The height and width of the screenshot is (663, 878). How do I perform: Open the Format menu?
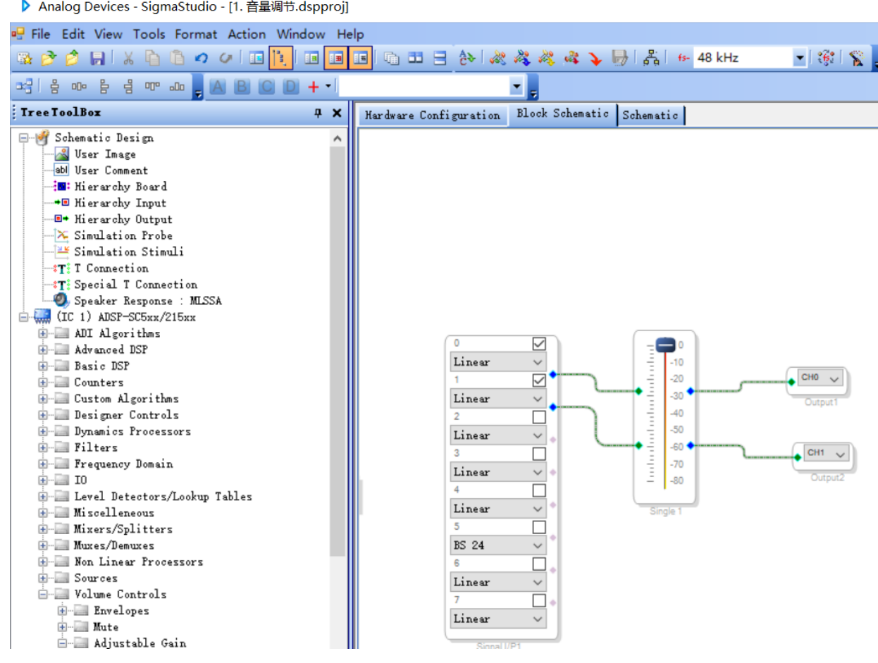click(x=197, y=34)
